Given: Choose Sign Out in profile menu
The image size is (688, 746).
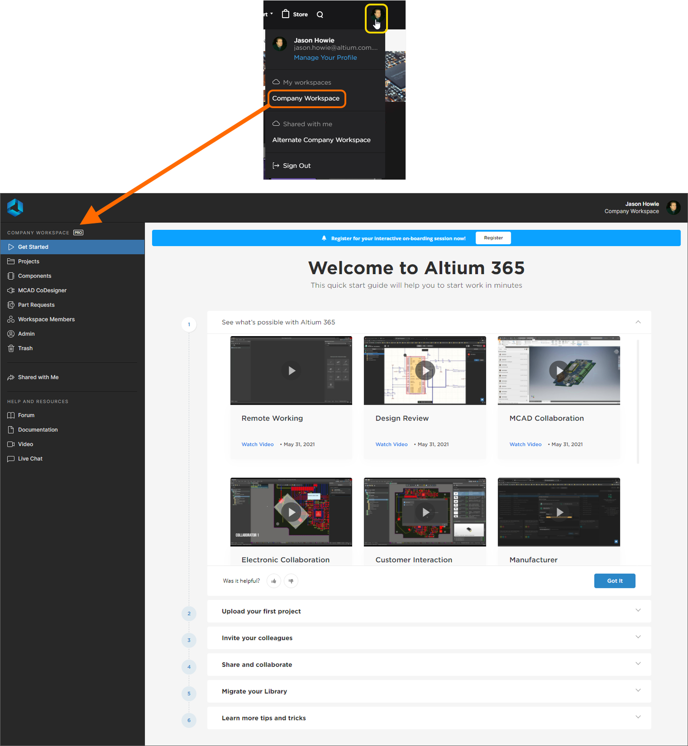Looking at the screenshot, I should 296,166.
